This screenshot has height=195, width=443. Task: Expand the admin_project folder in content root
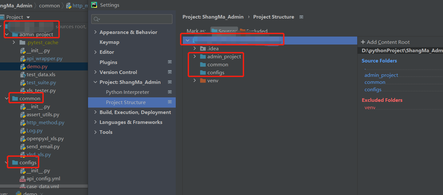[195, 57]
